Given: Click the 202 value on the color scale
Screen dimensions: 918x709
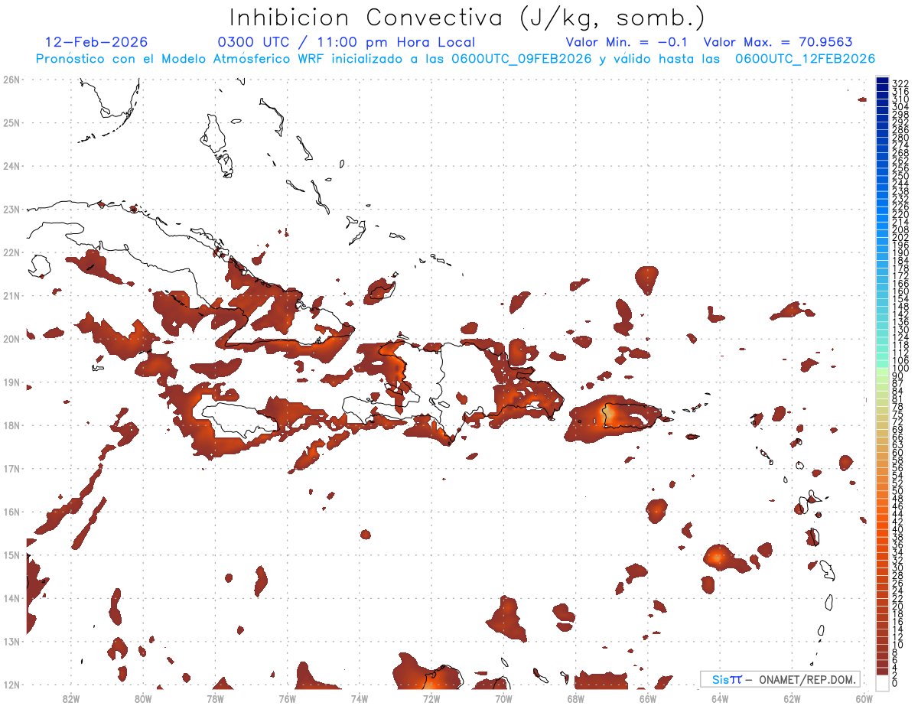Looking at the screenshot, I should coord(900,237).
